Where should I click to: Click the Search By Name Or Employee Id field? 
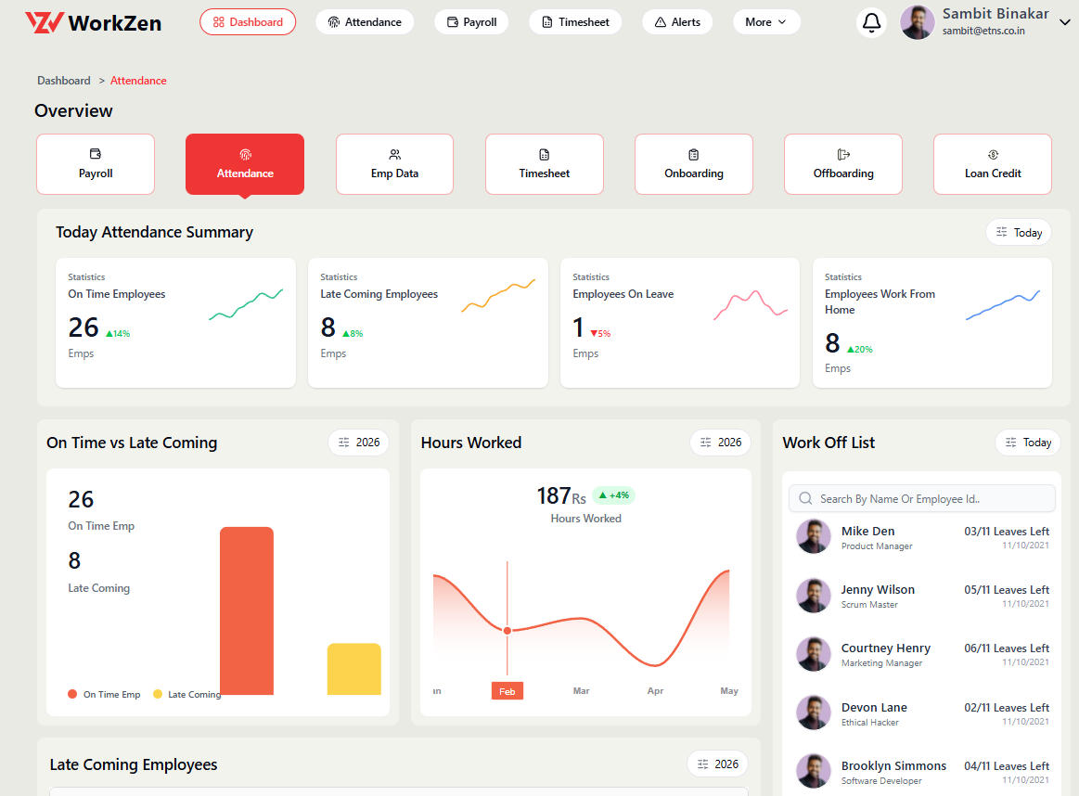(932, 499)
